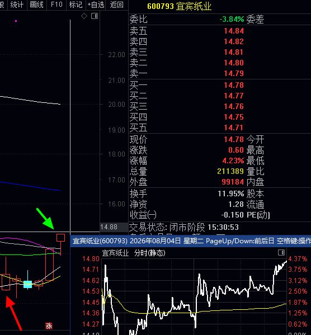This screenshot has height=335, width=311.
Task: Click the red arrow annotation on the chart
Action: 13,313
